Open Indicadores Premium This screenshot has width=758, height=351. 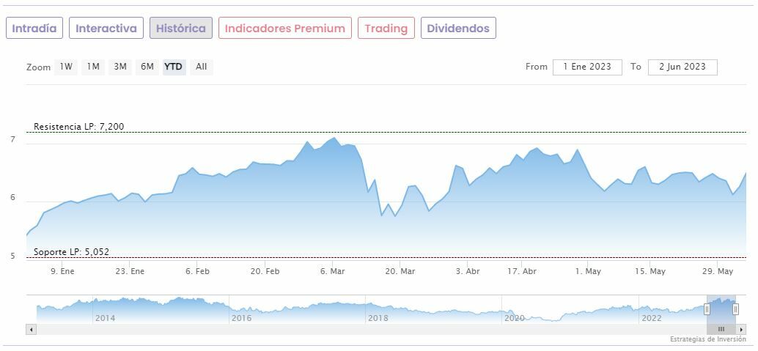coord(284,29)
